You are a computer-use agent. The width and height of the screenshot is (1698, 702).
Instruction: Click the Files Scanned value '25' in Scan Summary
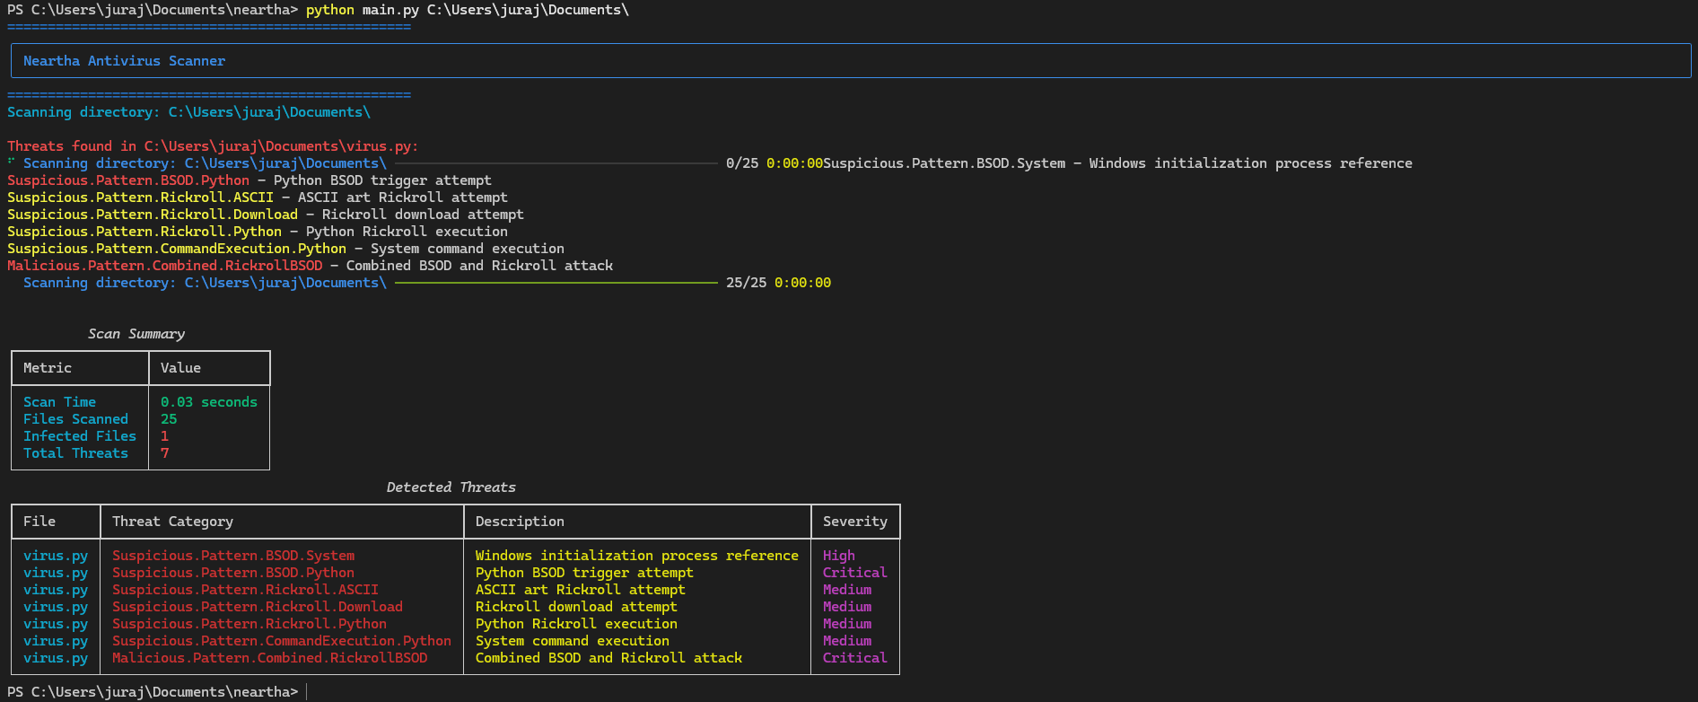[169, 419]
